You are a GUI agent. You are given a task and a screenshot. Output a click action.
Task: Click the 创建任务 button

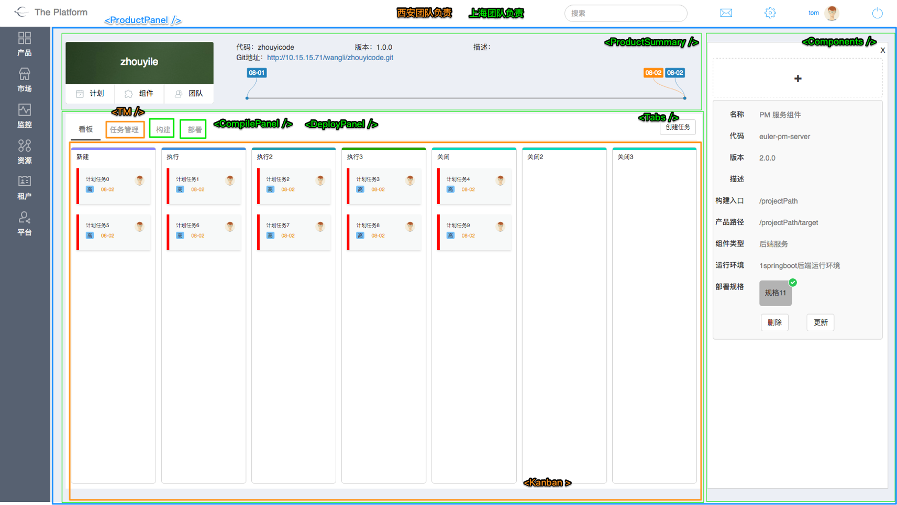678,127
